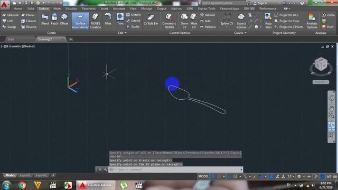Click the Untrim tool
Image resolution: width=338 pixels, height=190 pixels.
click(x=134, y=15)
